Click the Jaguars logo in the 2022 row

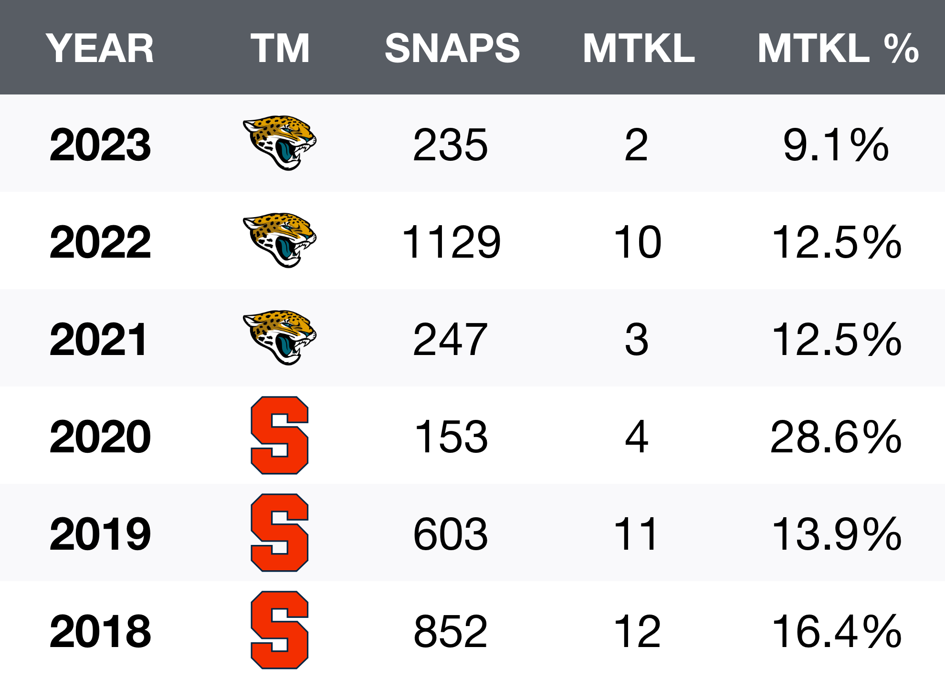[280, 240]
